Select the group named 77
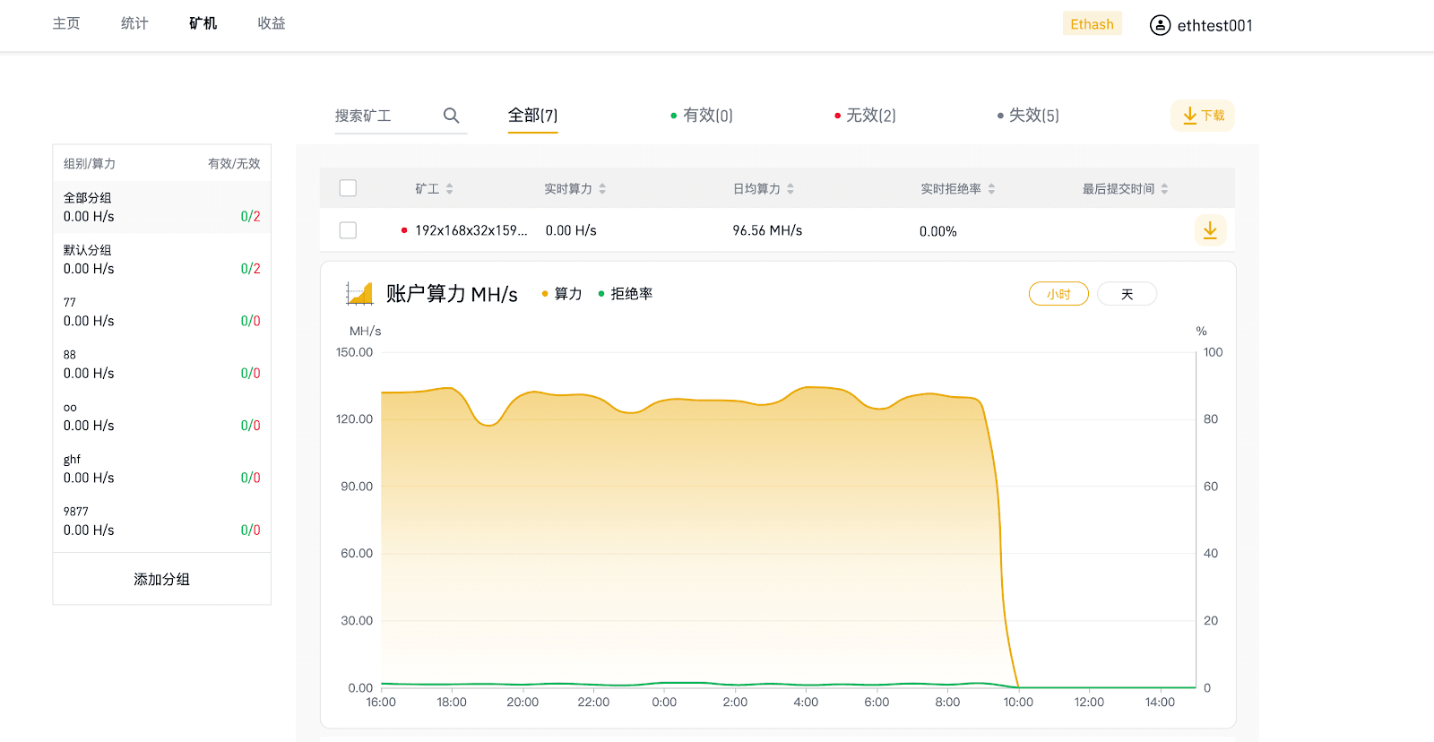 [162, 312]
